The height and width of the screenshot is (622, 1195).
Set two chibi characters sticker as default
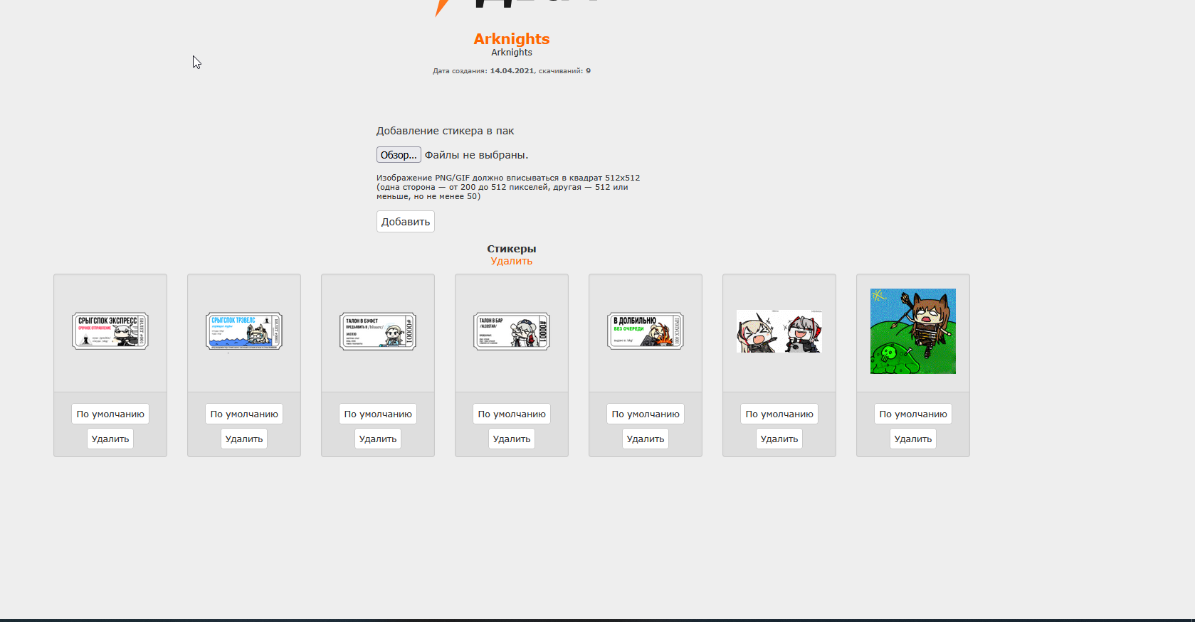tap(779, 414)
